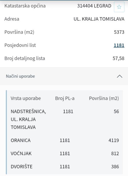The width and height of the screenshot is (128, 176).
Task: Click the Broj detaljnog lista value 57,58
Action: coord(118,58)
